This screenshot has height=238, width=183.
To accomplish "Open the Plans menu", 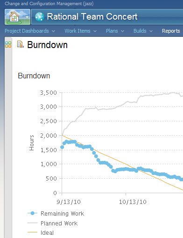I will tap(112, 31).
